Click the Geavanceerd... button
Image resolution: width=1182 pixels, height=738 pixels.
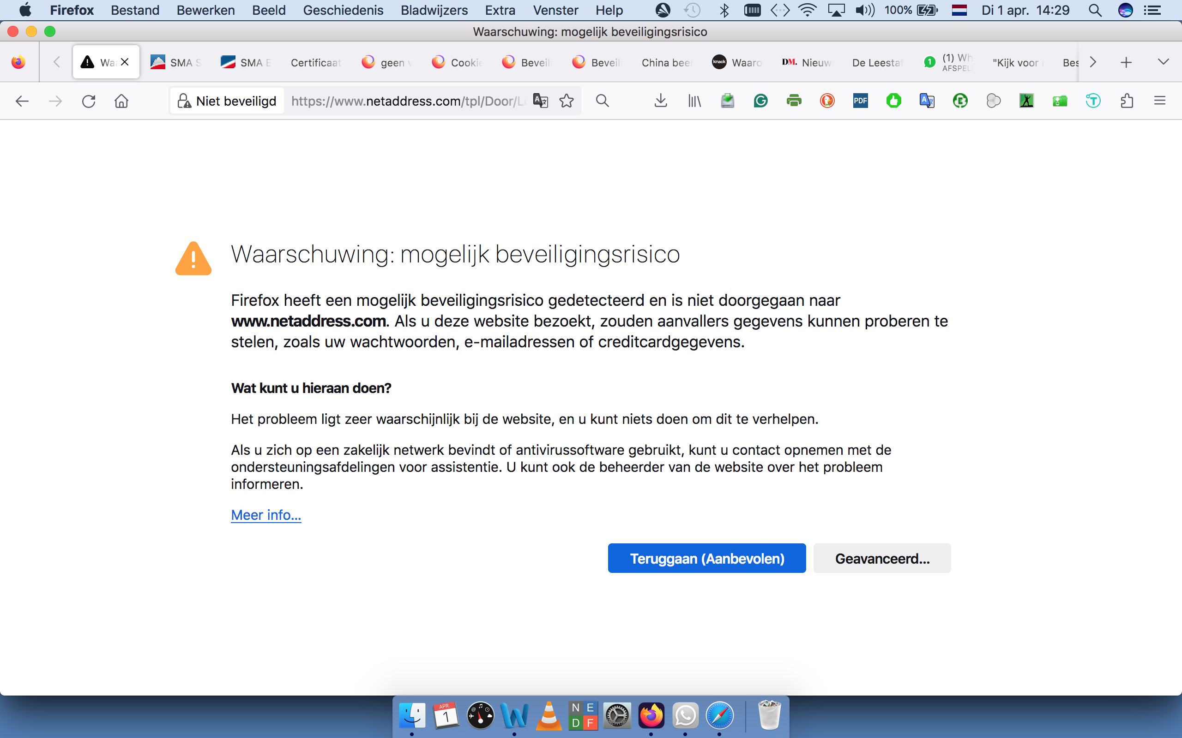pyautogui.click(x=881, y=559)
